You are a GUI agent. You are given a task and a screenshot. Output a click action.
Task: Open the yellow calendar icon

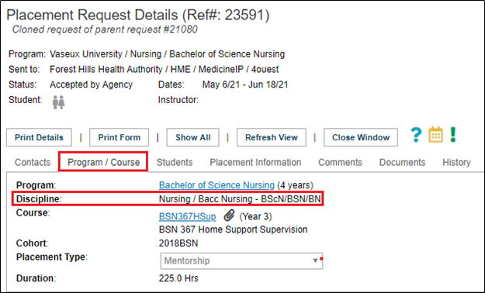[x=435, y=135]
